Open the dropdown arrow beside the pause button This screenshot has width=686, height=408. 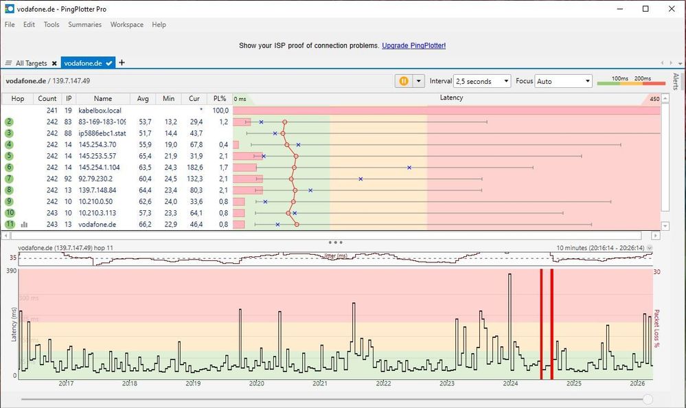coord(419,81)
